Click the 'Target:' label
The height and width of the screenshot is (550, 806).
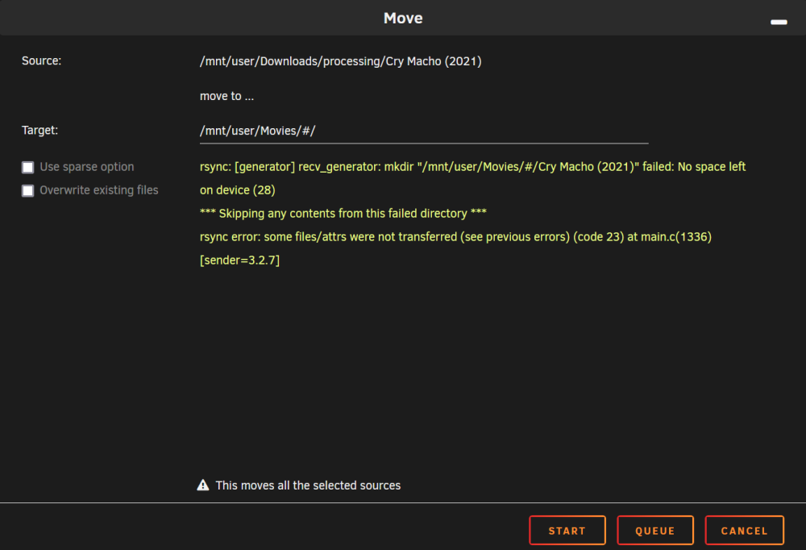pos(39,130)
